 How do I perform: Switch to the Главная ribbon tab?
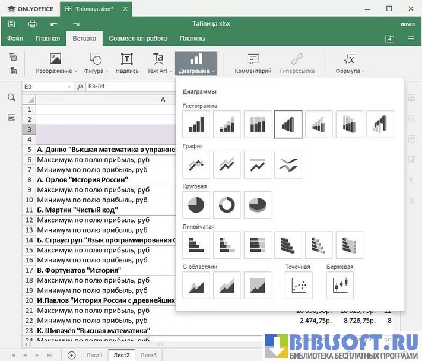click(47, 39)
